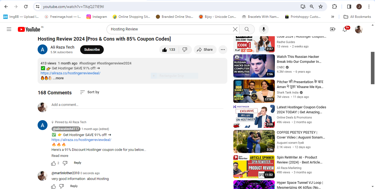Open the Chrome profile avatar J
The image size is (375, 189).
[359, 7]
